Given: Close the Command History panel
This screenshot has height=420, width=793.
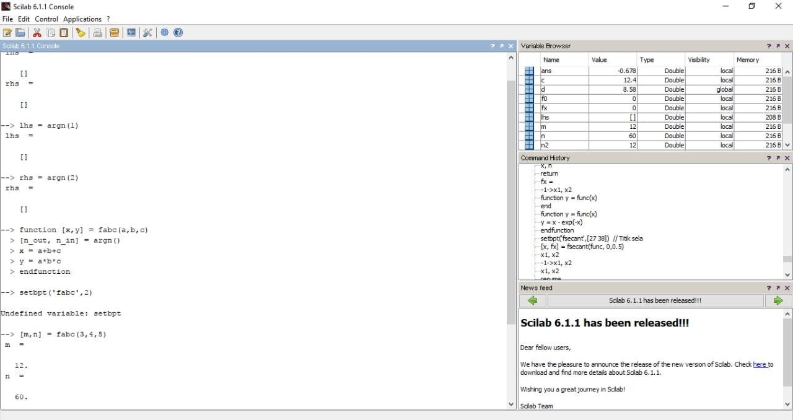Looking at the screenshot, I should tap(787, 159).
